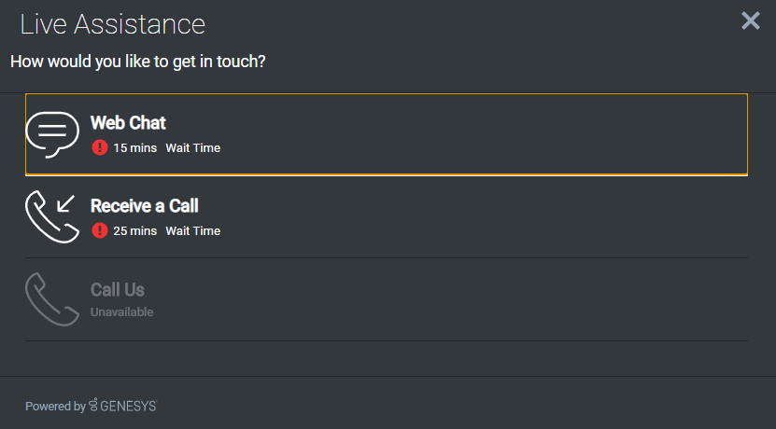Click the Wait Time label under Receive a Call
This screenshot has width=776, height=429.
(x=193, y=230)
